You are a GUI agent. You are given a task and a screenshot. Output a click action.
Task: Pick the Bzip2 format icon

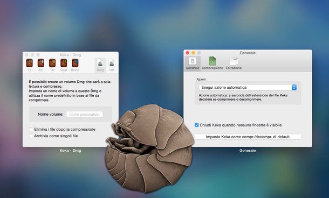tap(75, 65)
